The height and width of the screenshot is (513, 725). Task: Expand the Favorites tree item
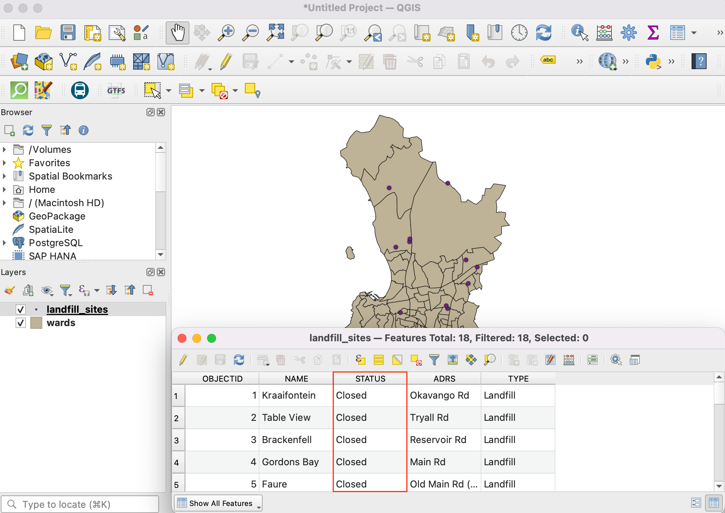(4, 163)
